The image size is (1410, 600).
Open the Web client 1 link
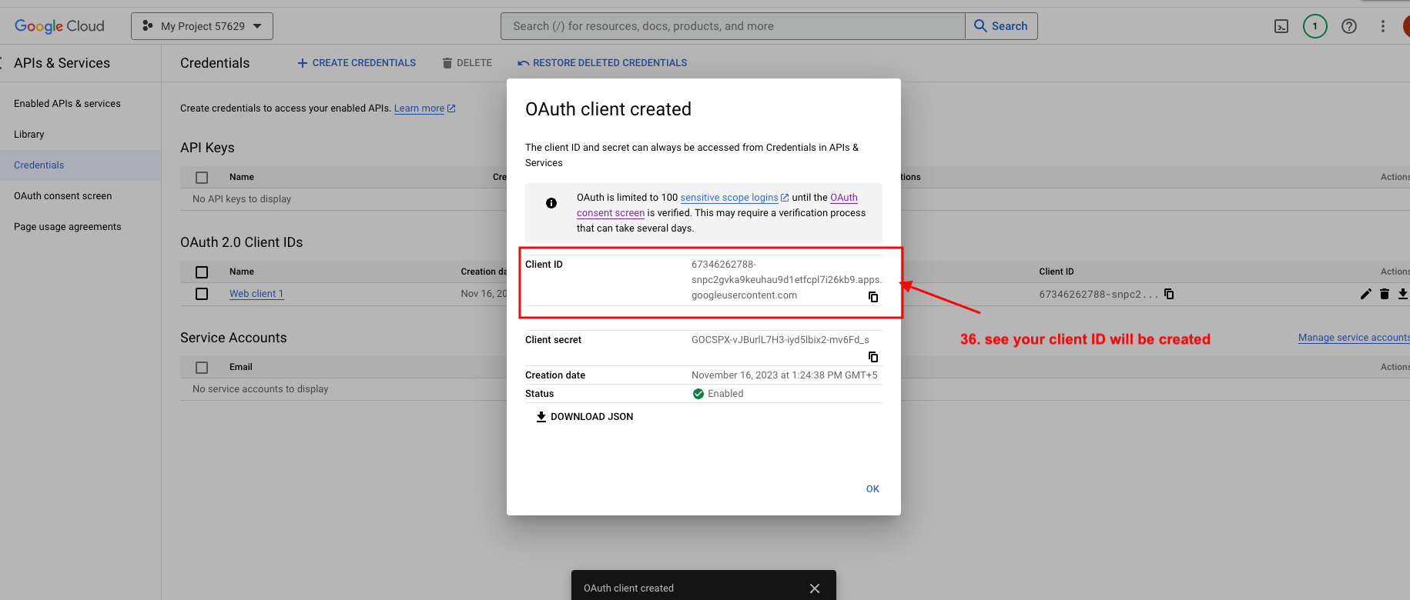coord(256,294)
